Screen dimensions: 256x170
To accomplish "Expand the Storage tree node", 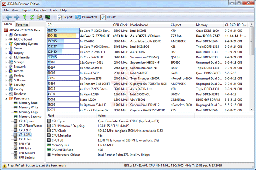I will [x=6, y=62].
